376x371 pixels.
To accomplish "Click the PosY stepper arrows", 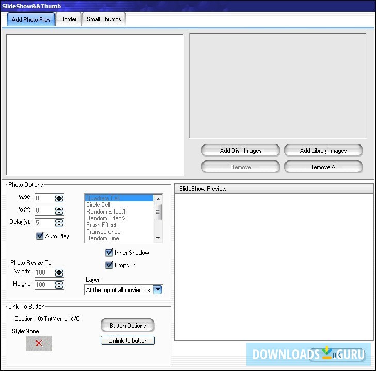I will point(59,211).
